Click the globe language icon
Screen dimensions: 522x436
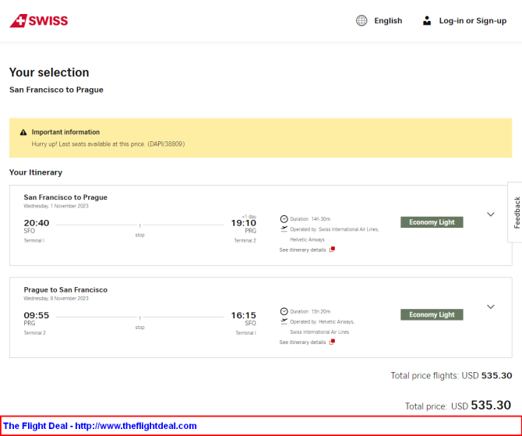(362, 20)
